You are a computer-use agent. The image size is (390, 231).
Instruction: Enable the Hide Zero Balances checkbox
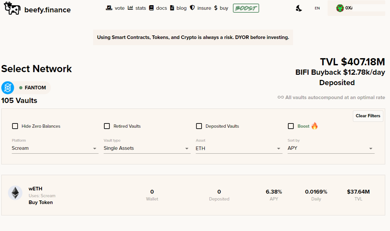coord(15,126)
